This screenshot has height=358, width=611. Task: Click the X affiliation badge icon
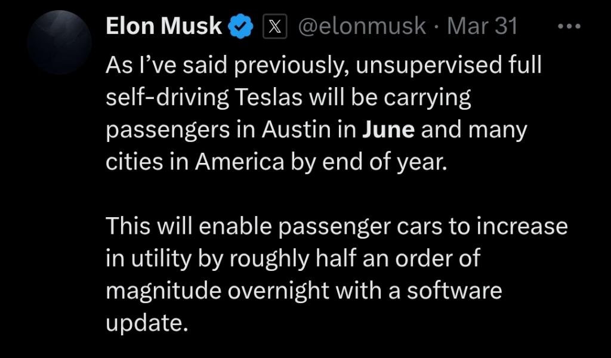coord(274,27)
